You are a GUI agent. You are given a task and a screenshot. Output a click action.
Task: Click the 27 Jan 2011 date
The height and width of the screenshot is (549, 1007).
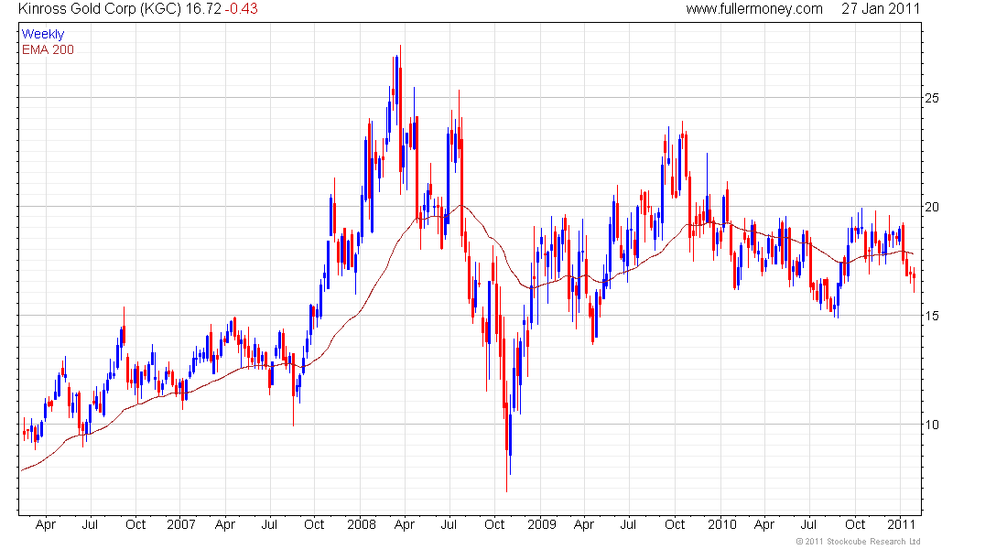[x=881, y=9]
